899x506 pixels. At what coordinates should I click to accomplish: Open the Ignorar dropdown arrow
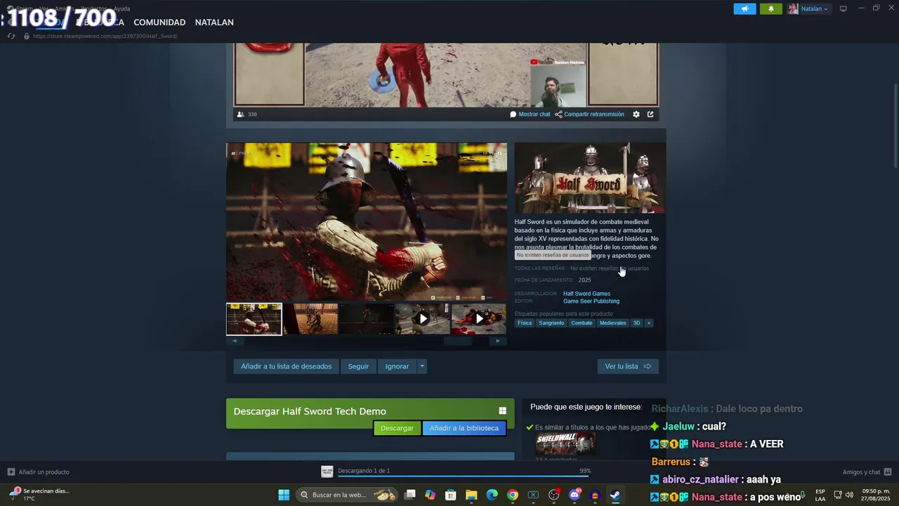pyautogui.click(x=422, y=366)
